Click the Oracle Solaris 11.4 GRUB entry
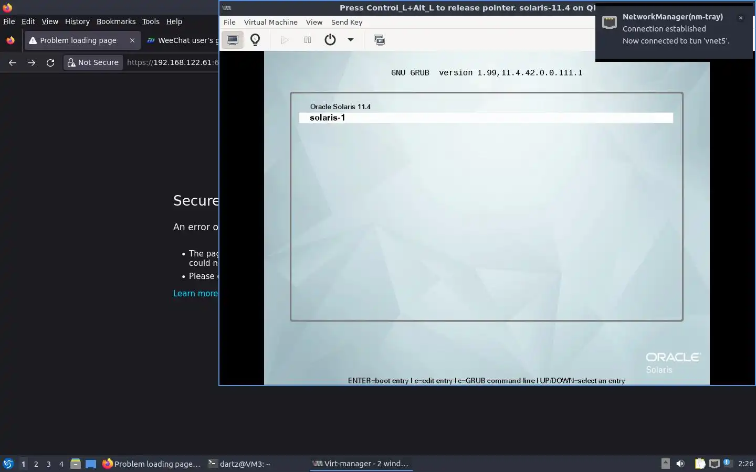The width and height of the screenshot is (756, 472). tap(340, 106)
